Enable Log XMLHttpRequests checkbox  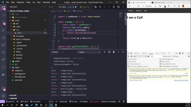160,59
